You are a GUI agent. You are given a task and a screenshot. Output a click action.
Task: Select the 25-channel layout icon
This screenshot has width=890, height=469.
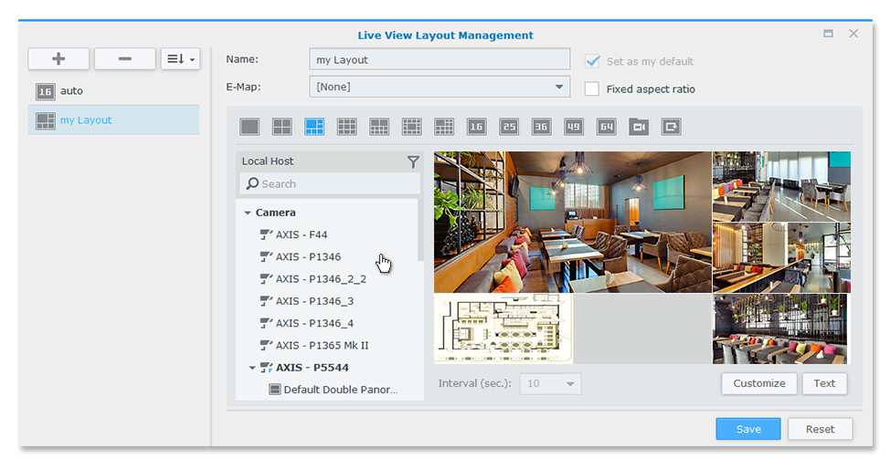509,127
